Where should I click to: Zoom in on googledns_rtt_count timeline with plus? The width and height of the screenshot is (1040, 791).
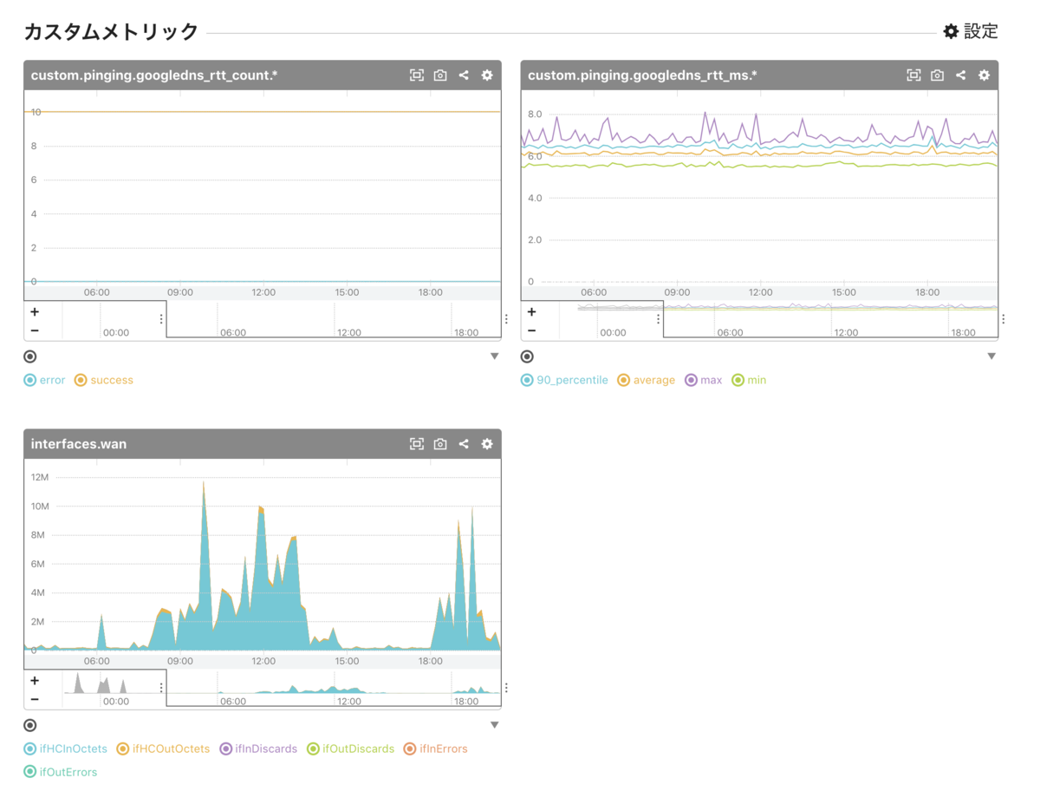(x=35, y=312)
